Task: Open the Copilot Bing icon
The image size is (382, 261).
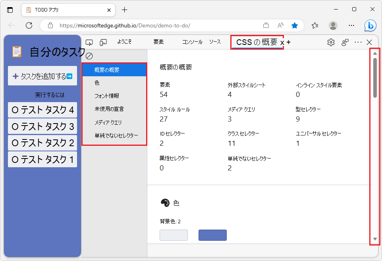Action: pyautogui.click(x=370, y=25)
